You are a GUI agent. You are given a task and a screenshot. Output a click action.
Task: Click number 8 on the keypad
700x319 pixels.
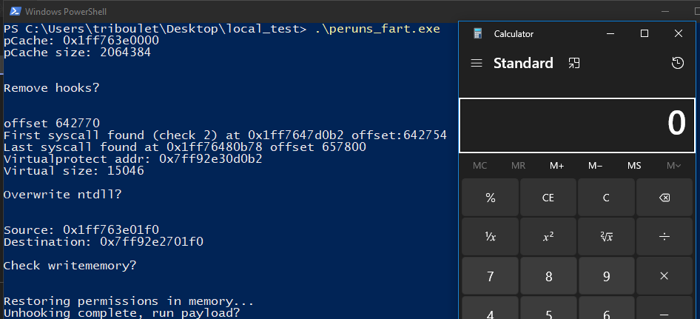(548, 276)
